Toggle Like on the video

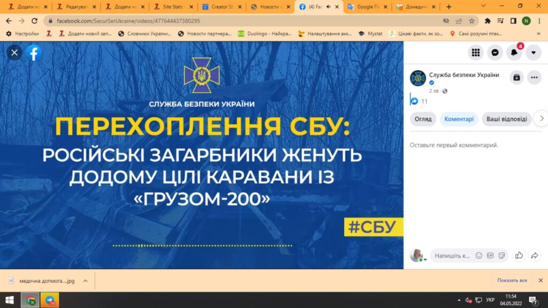point(519,256)
